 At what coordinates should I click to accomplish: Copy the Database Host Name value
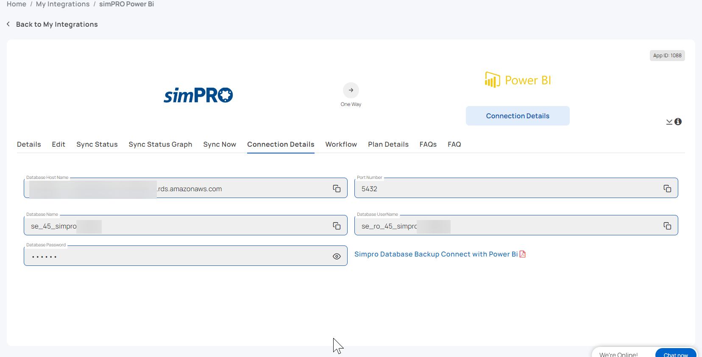337,189
